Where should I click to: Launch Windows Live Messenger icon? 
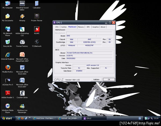pos(22,108)
